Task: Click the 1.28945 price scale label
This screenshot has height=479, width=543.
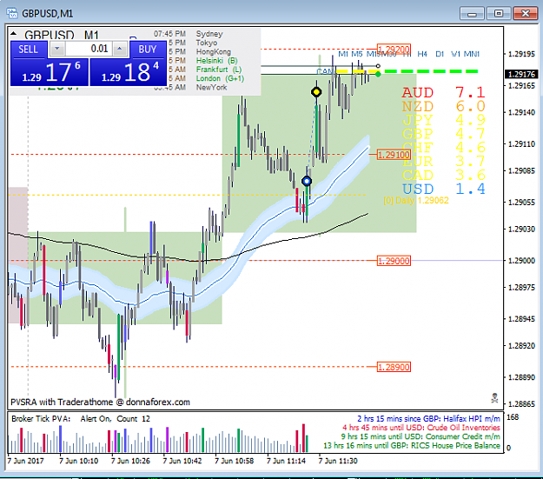Action: point(521,319)
